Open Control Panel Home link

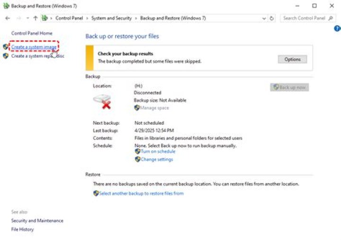[x=32, y=33]
